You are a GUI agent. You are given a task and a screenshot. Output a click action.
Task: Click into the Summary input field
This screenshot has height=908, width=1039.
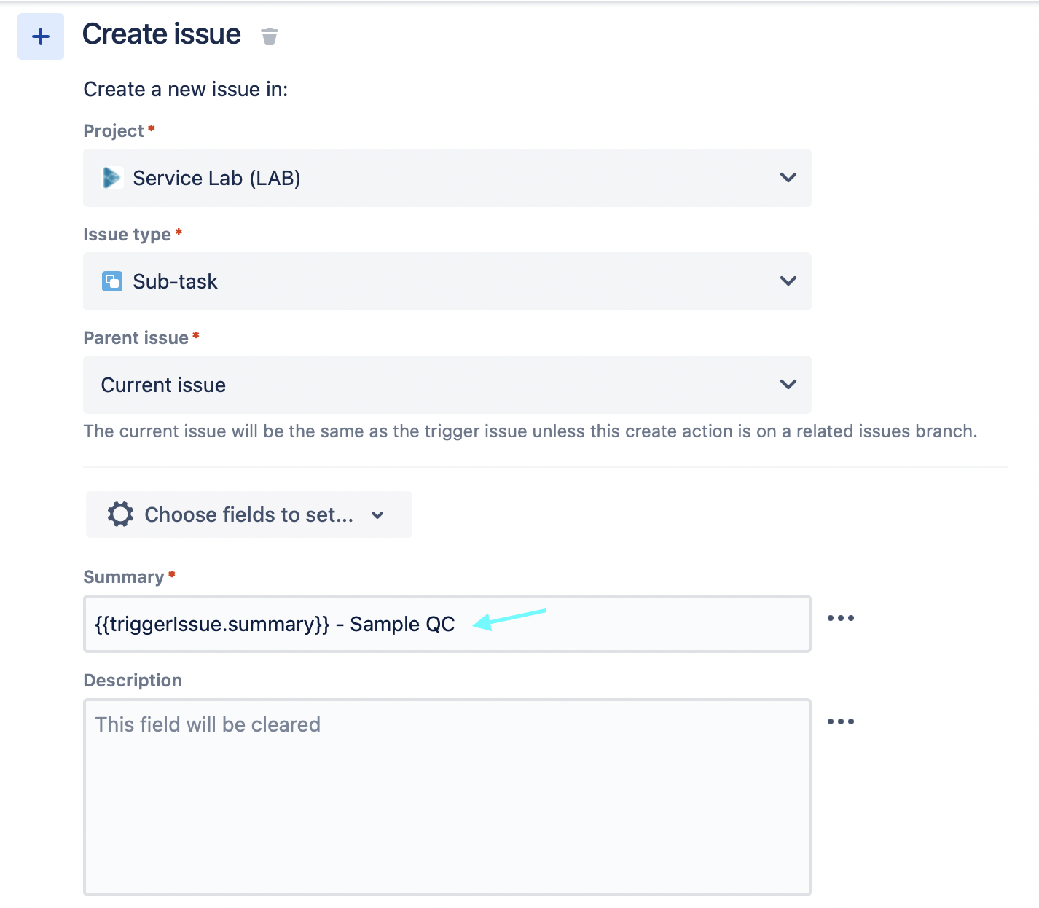click(447, 624)
